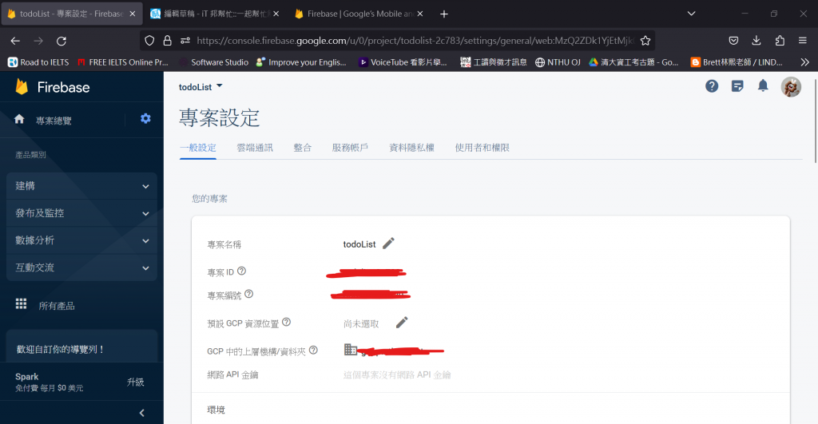Open NTHU OJ bookmark
The width and height of the screenshot is (818, 424).
click(x=558, y=62)
